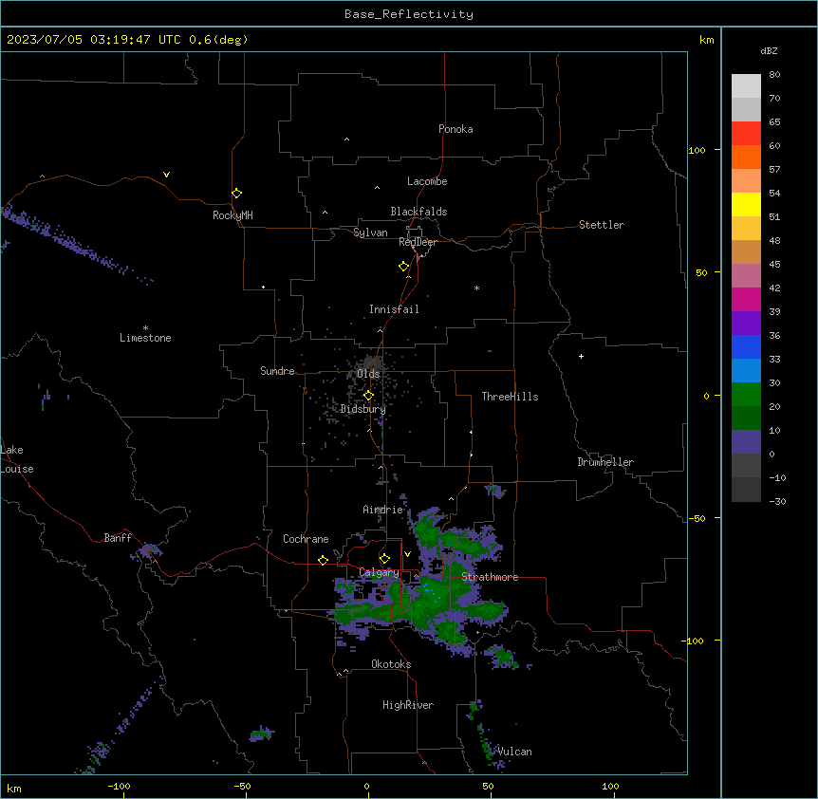Click the yellow V marker northeast of Calgary
Screen dimensions: 818x799
407,554
